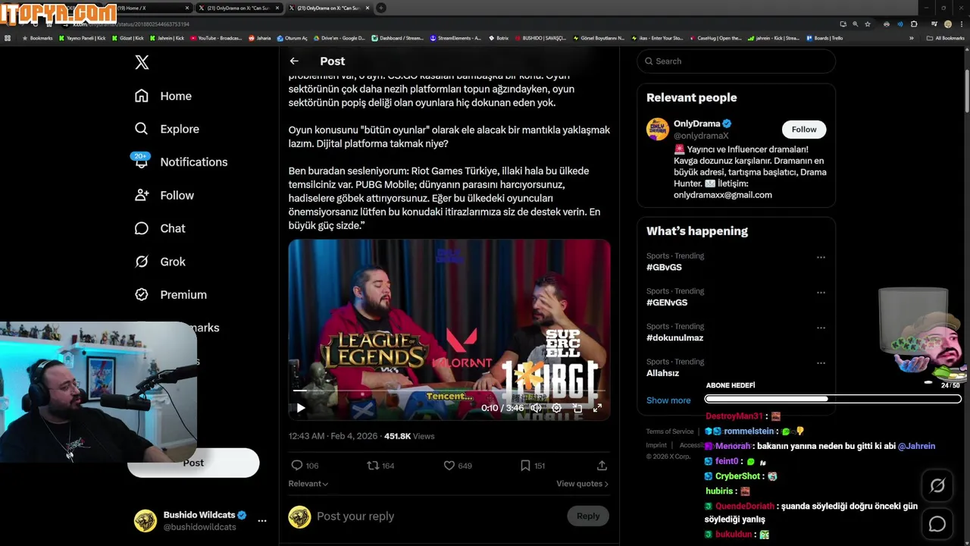
Task: Open the Relevant sort dropdown
Action: [308, 484]
